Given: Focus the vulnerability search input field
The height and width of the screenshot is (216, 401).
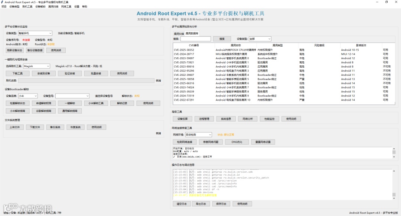Looking at the screenshot, I should click(x=196, y=39).
